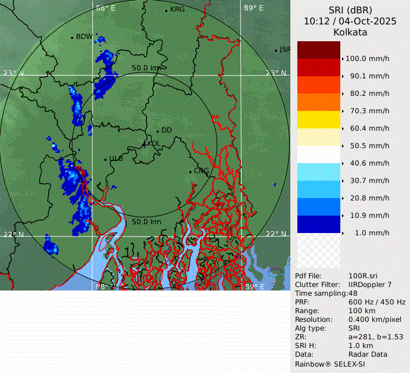Click the 23° N label on left edge
Image resolution: width=410 pixels, height=373 pixels.
(x=14, y=73)
